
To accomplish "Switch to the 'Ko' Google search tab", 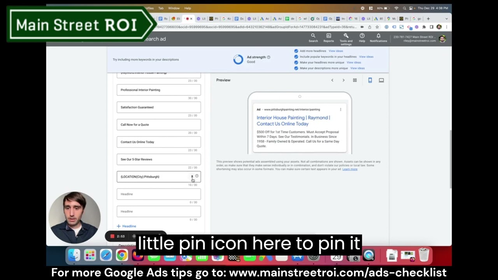I will pos(226,19).
